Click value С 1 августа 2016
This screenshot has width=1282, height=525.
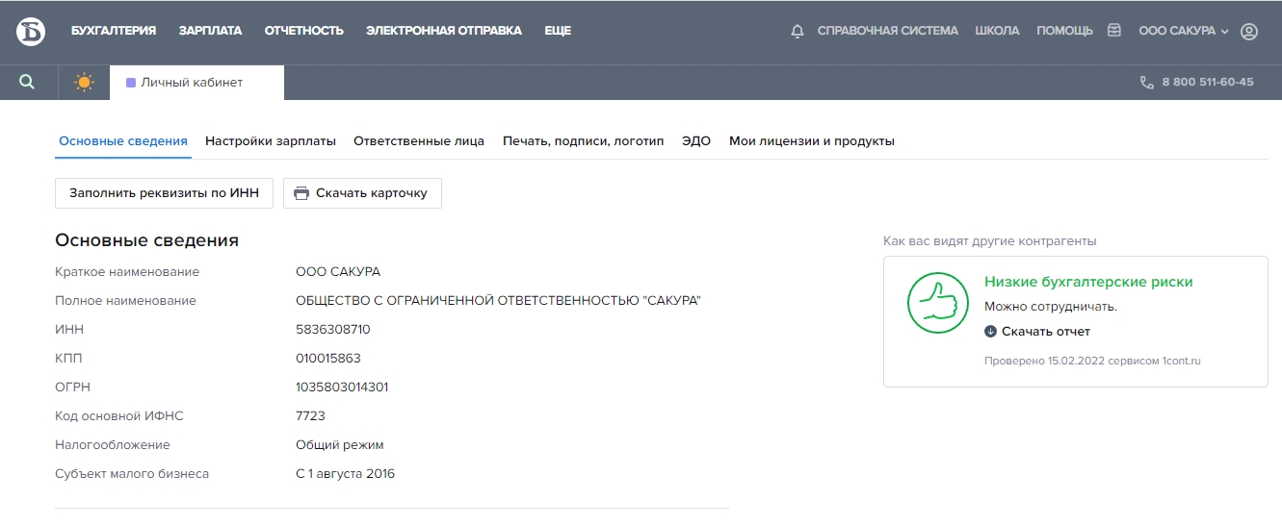(x=346, y=474)
